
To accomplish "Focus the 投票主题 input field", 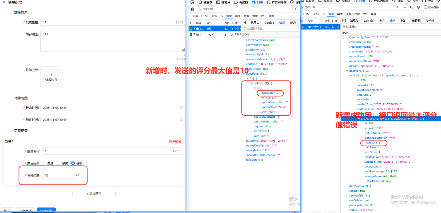I will pos(113,22).
